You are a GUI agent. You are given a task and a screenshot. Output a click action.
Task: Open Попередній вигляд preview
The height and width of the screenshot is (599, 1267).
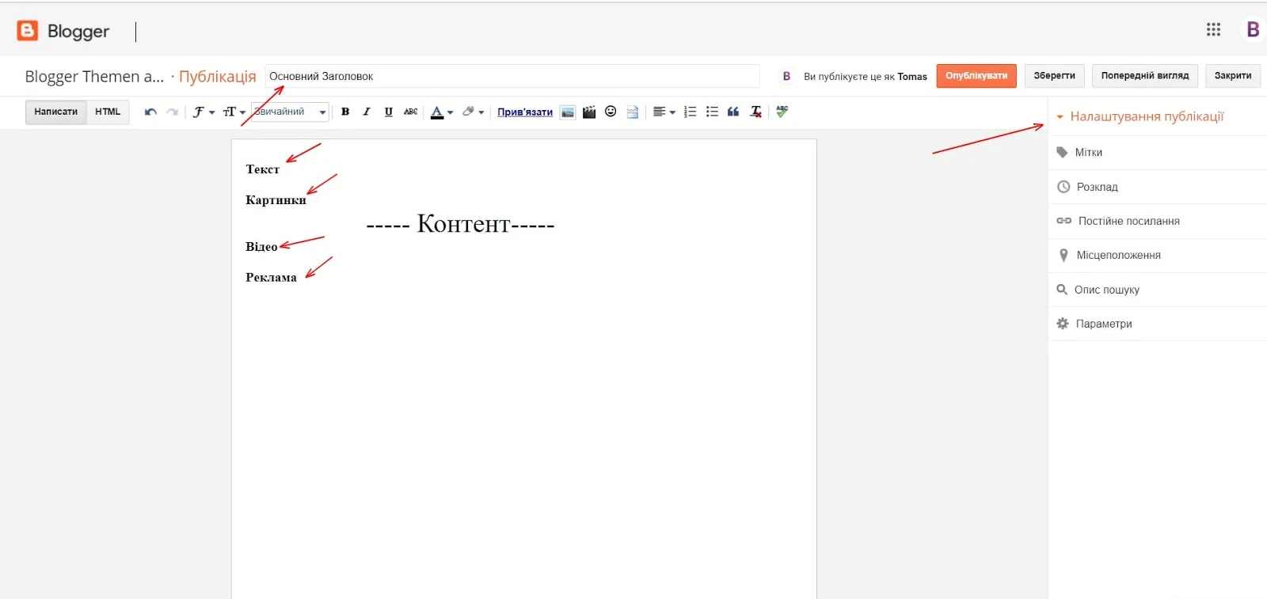[x=1145, y=76]
